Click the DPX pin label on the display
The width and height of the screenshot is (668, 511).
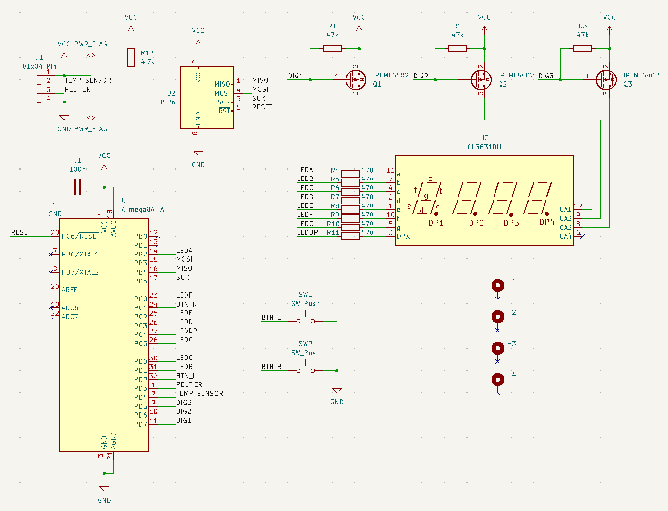point(403,236)
